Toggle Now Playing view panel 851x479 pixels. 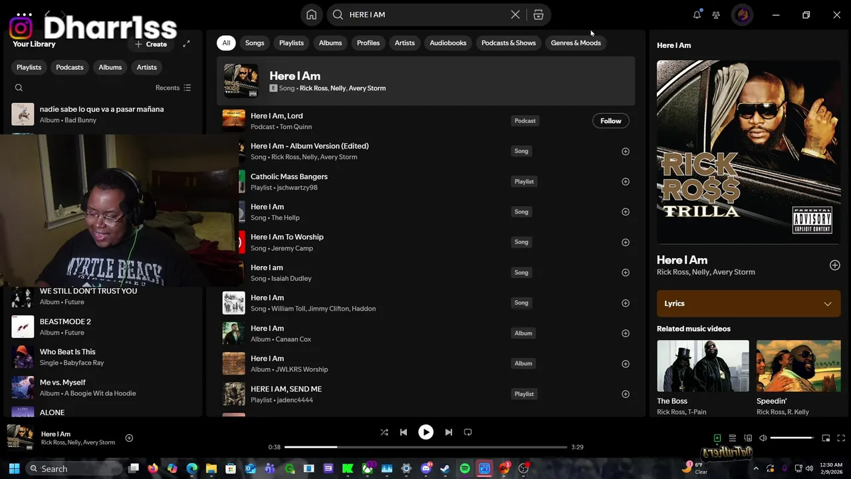point(717,438)
